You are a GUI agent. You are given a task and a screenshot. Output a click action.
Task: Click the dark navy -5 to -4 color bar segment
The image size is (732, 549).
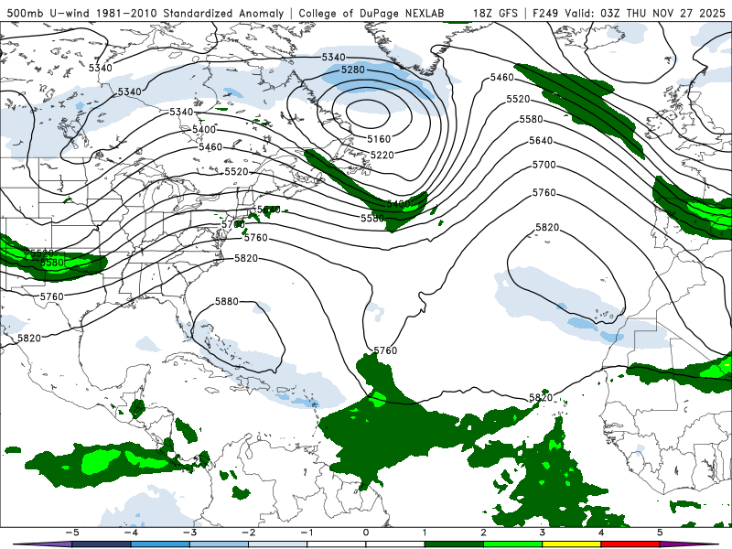(102, 544)
